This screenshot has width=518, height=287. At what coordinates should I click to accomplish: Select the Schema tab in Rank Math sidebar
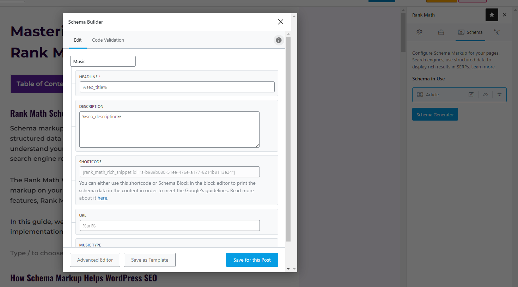point(470,32)
